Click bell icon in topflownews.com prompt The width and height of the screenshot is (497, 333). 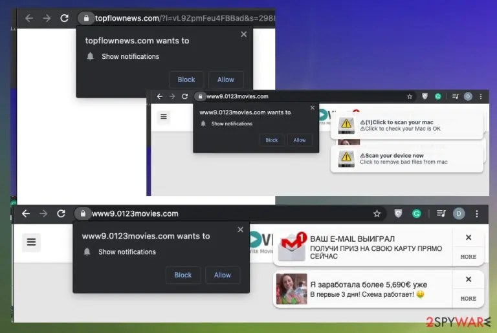91,56
